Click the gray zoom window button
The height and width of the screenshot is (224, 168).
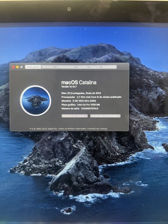tap(21, 67)
